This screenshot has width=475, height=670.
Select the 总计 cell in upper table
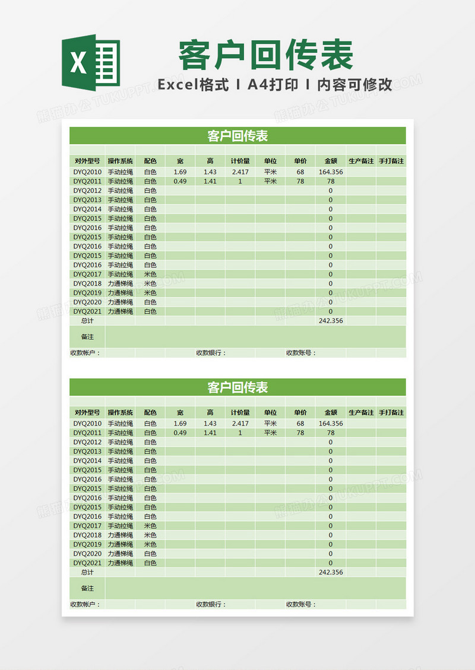87,321
